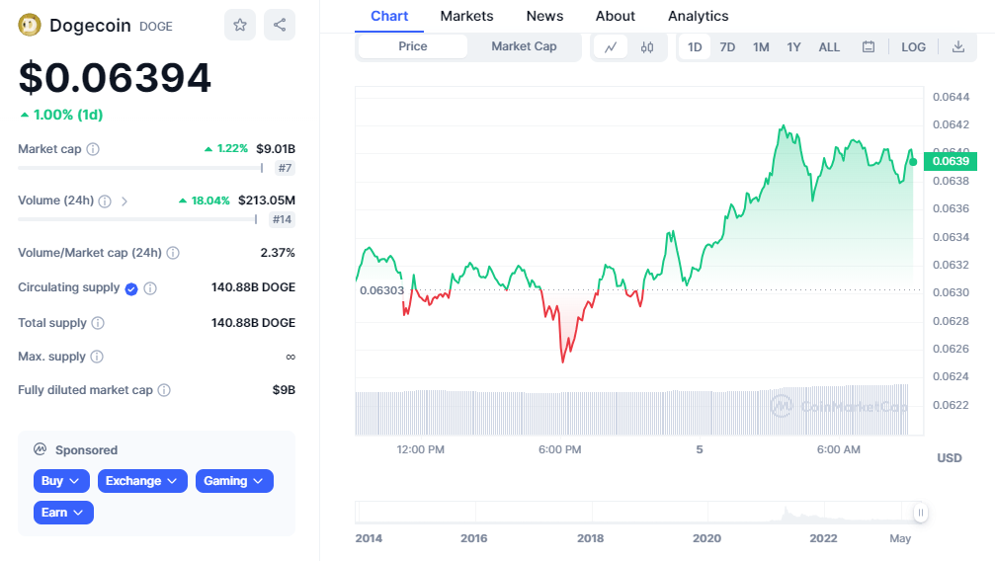Click the volume bars at chart bottom
The height and width of the screenshot is (561, 995).
click(x=632, y=411)
